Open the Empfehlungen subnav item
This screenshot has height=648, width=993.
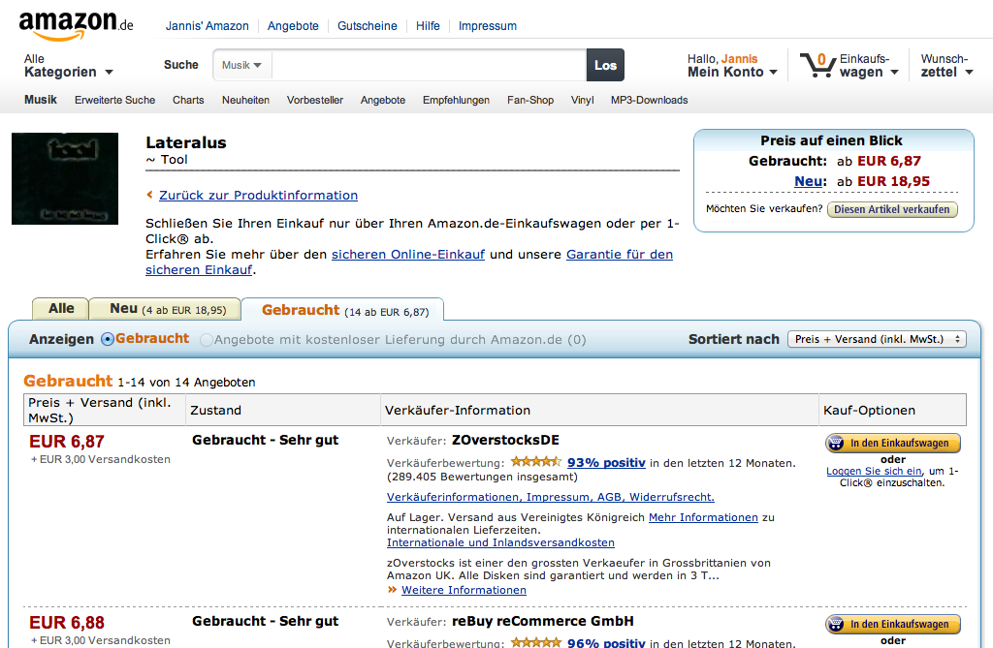(456, 100)
